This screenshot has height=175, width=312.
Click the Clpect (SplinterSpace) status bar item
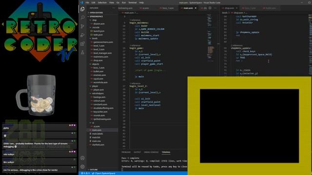click(104, 173)
